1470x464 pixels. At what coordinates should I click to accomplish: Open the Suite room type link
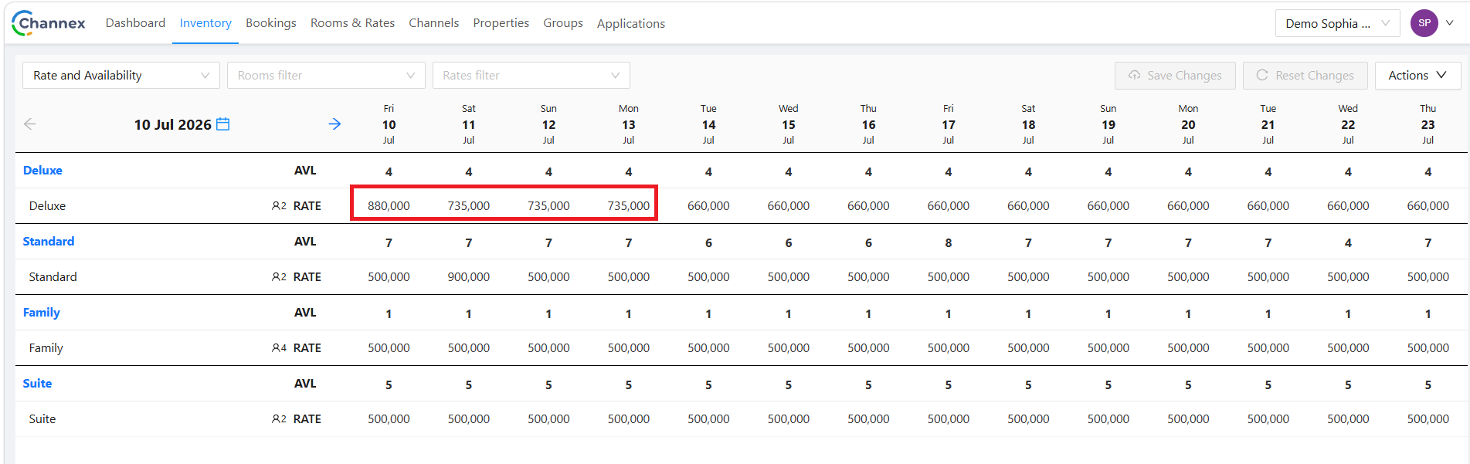click(x=37, y=384)
